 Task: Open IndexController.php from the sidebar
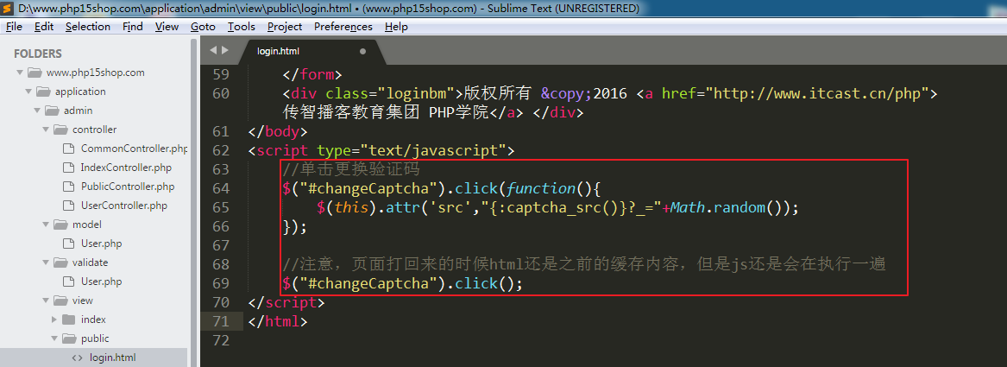126,168
